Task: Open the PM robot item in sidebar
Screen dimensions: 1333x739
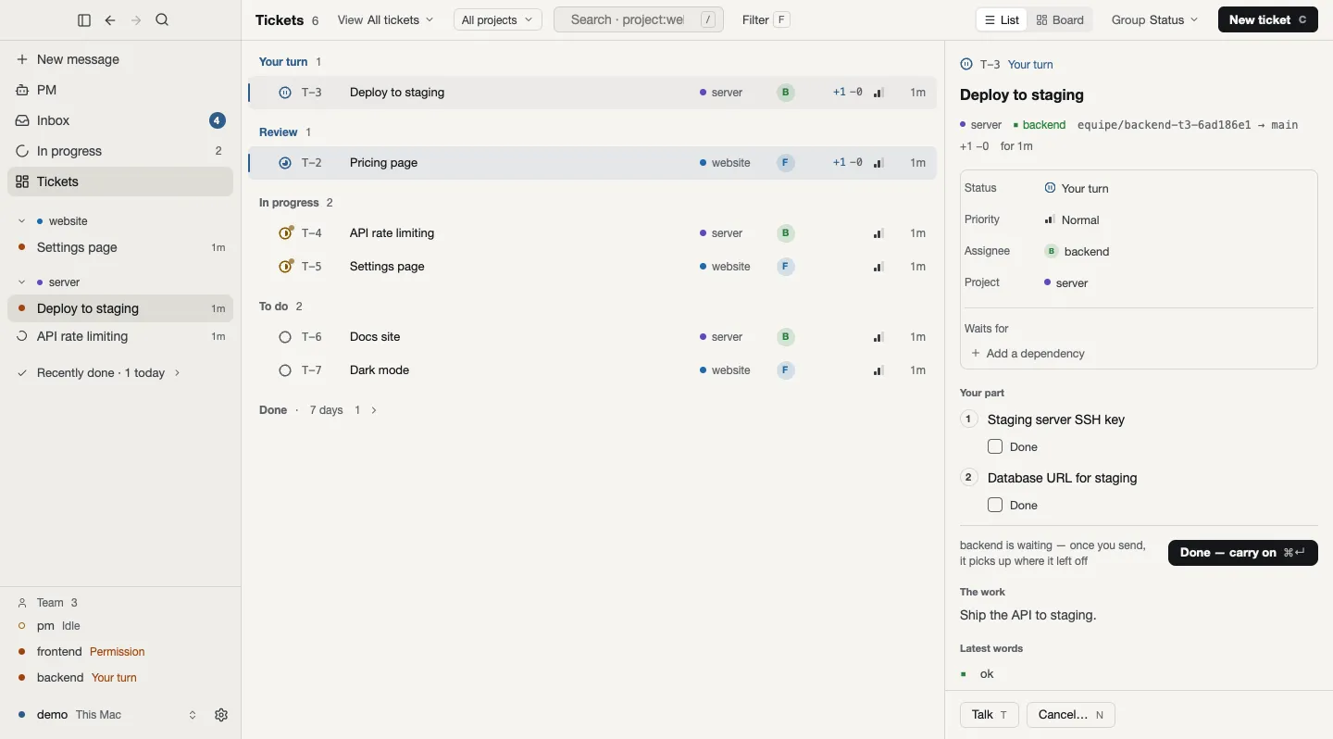Action: click(120, 90)
